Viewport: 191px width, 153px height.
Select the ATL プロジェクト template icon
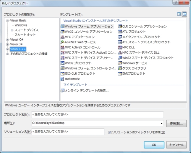click(x=120, y=31)
